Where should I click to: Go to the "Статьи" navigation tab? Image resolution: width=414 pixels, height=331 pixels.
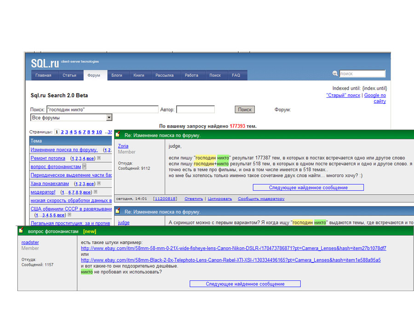[69, 75]
